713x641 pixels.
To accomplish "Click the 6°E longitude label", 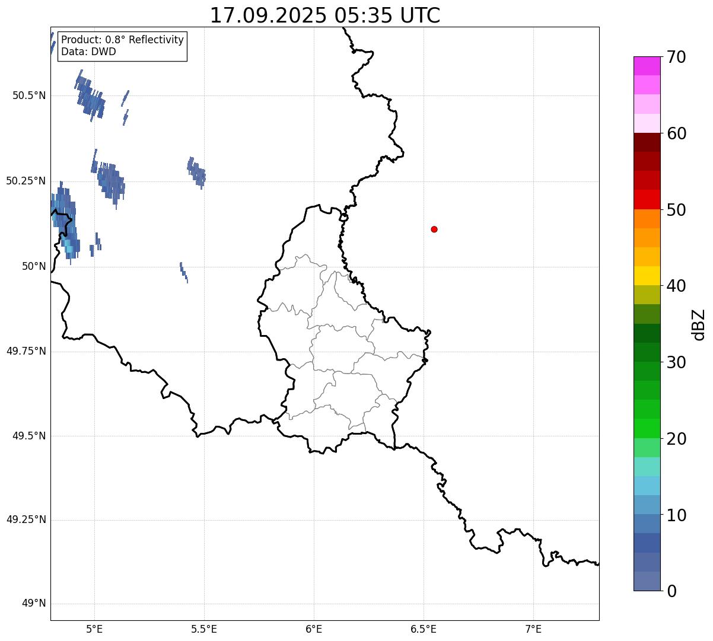I will (x=314, y=629).
